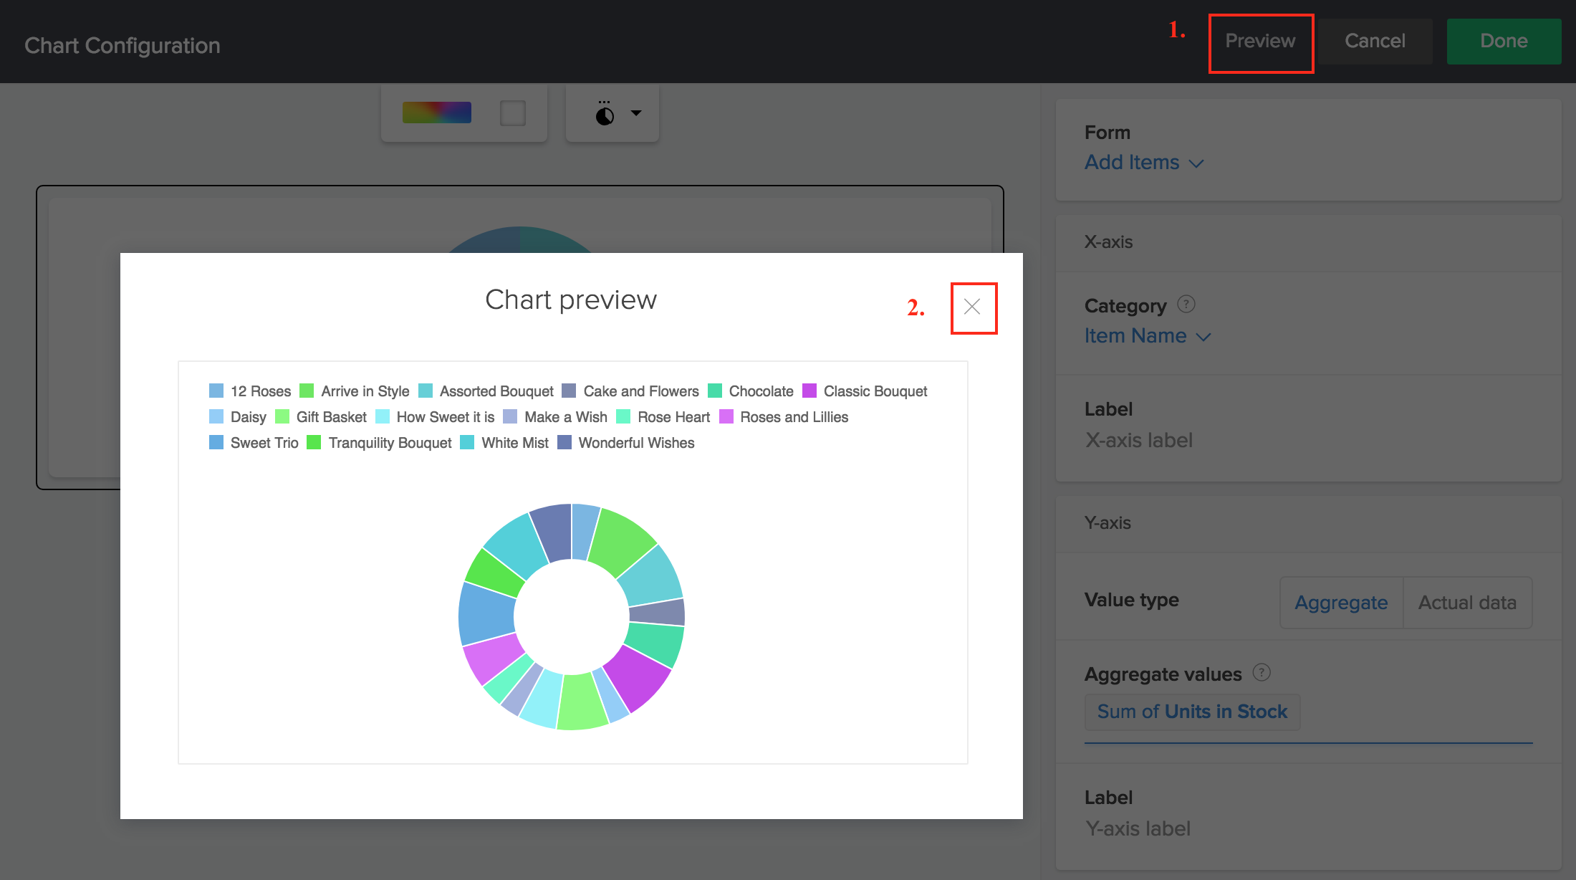This screenshot has width=1576, height=880.
Task: Click Sum of Units in Stock
Action: coord(1192,711)
